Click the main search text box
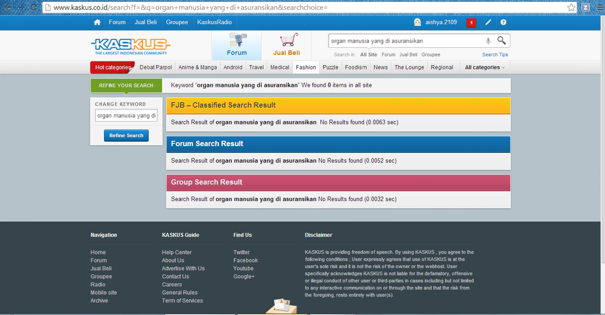This screenshot has width=605, height=315. click(x=406, y=41)
